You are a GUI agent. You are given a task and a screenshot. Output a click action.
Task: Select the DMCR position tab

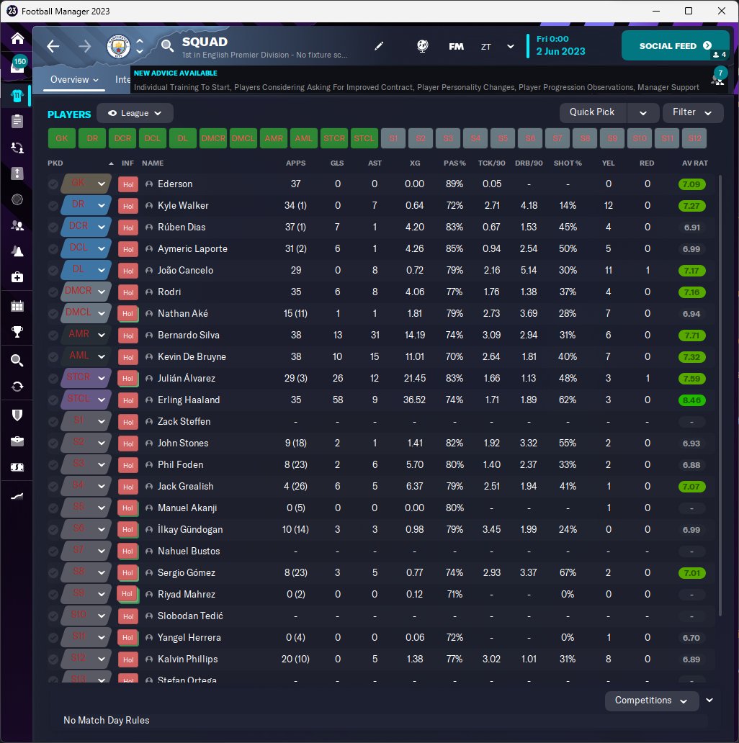[213, 138]
